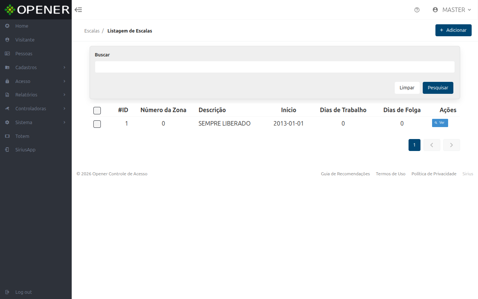This screenshot has width=478, height=299.
Task: Expand the Relatórios submenu chevron
Action: pos(65,95)
